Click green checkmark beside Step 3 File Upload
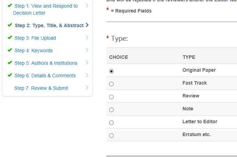The image size is (237, 157). [10, 38]
